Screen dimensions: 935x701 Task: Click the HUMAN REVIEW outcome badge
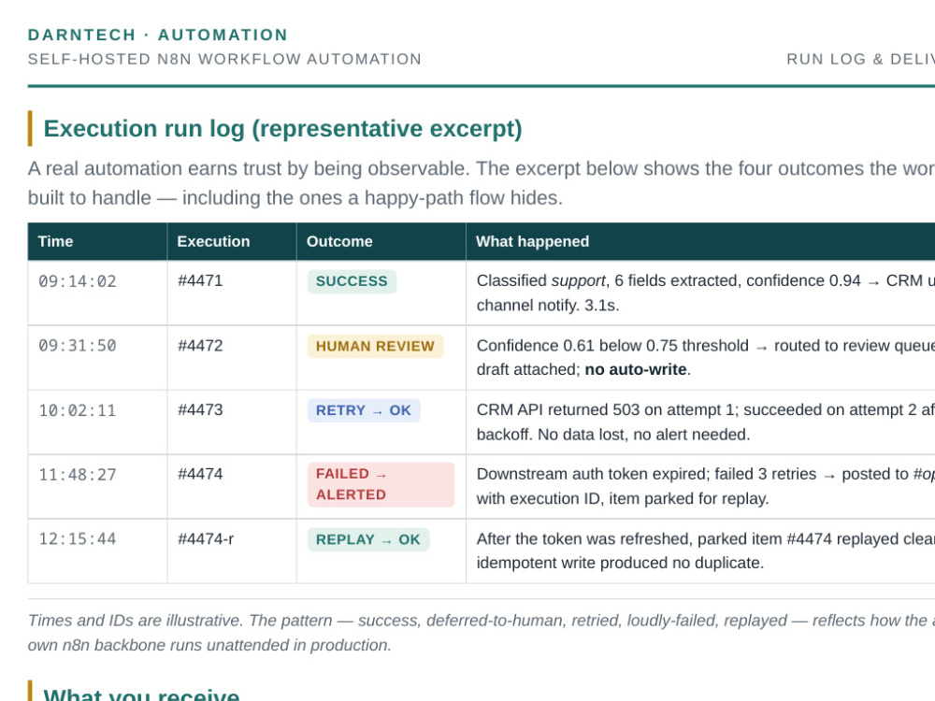tap(375, 347)
